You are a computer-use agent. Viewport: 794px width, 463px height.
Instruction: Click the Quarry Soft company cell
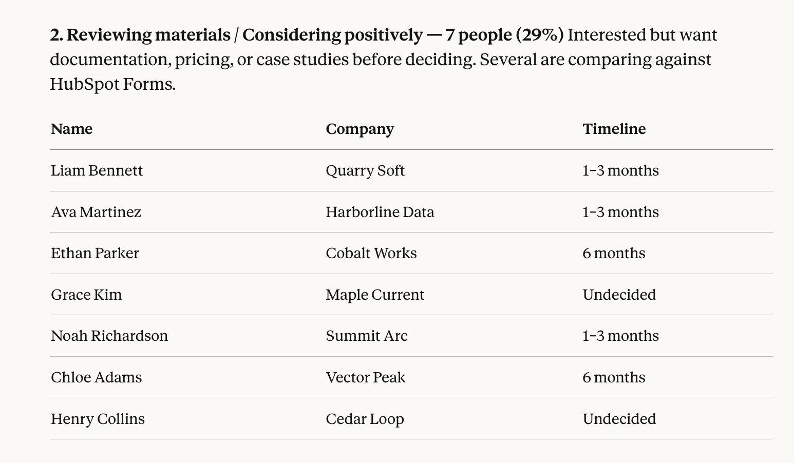pyautogui.click(x=365, y=170)
